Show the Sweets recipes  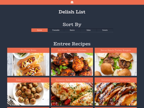pos(105,30)
